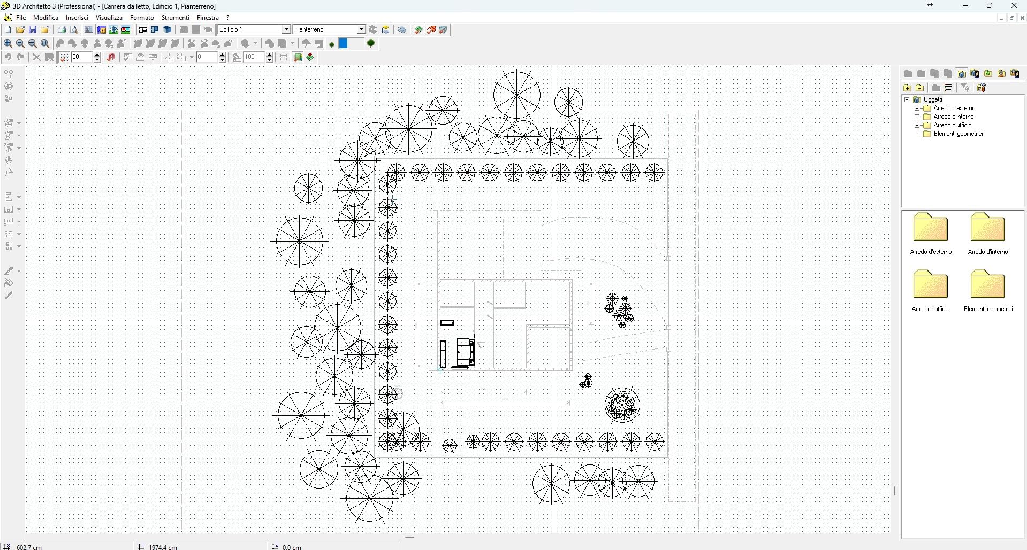Image resolution: width=1027 pixels, height=550 pixels.
Task: Click the angle field showing 0
Action: click(207, 57)
